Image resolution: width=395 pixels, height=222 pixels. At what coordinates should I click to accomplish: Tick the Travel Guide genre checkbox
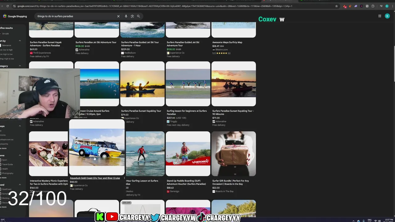pos(1,164)
